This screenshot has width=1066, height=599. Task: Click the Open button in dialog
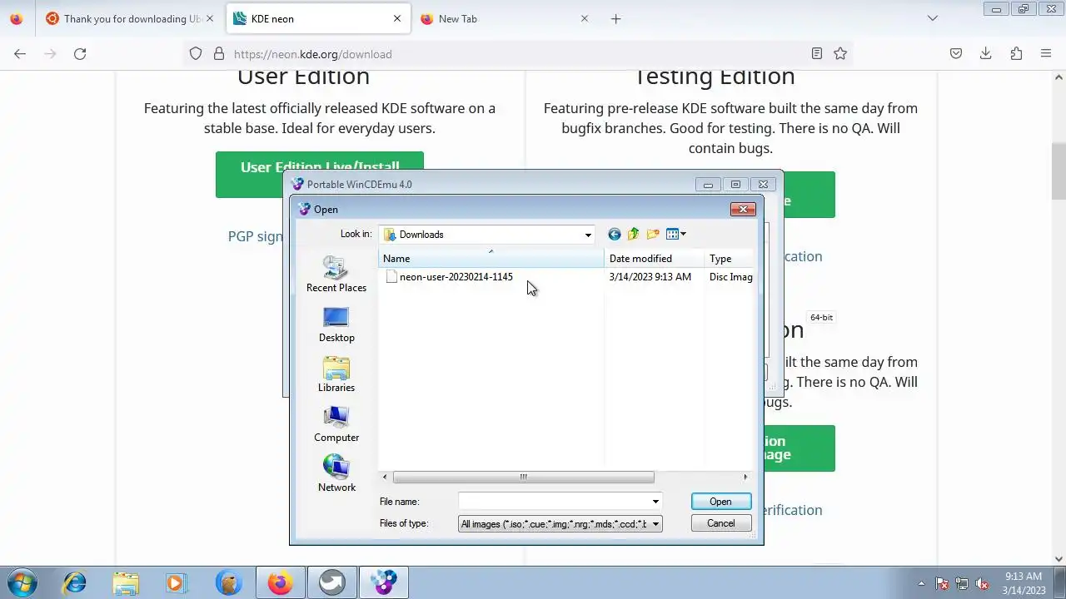[x=720, y=502]
